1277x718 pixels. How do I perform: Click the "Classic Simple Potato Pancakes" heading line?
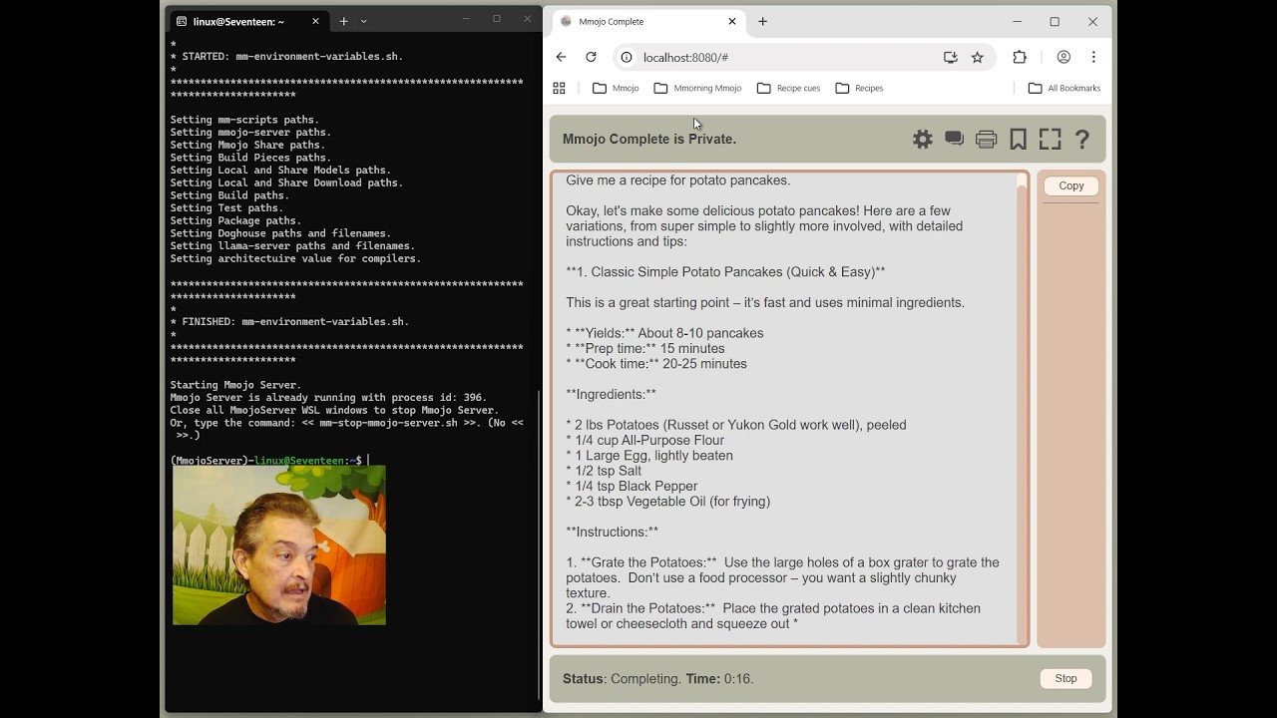[725, 272]
